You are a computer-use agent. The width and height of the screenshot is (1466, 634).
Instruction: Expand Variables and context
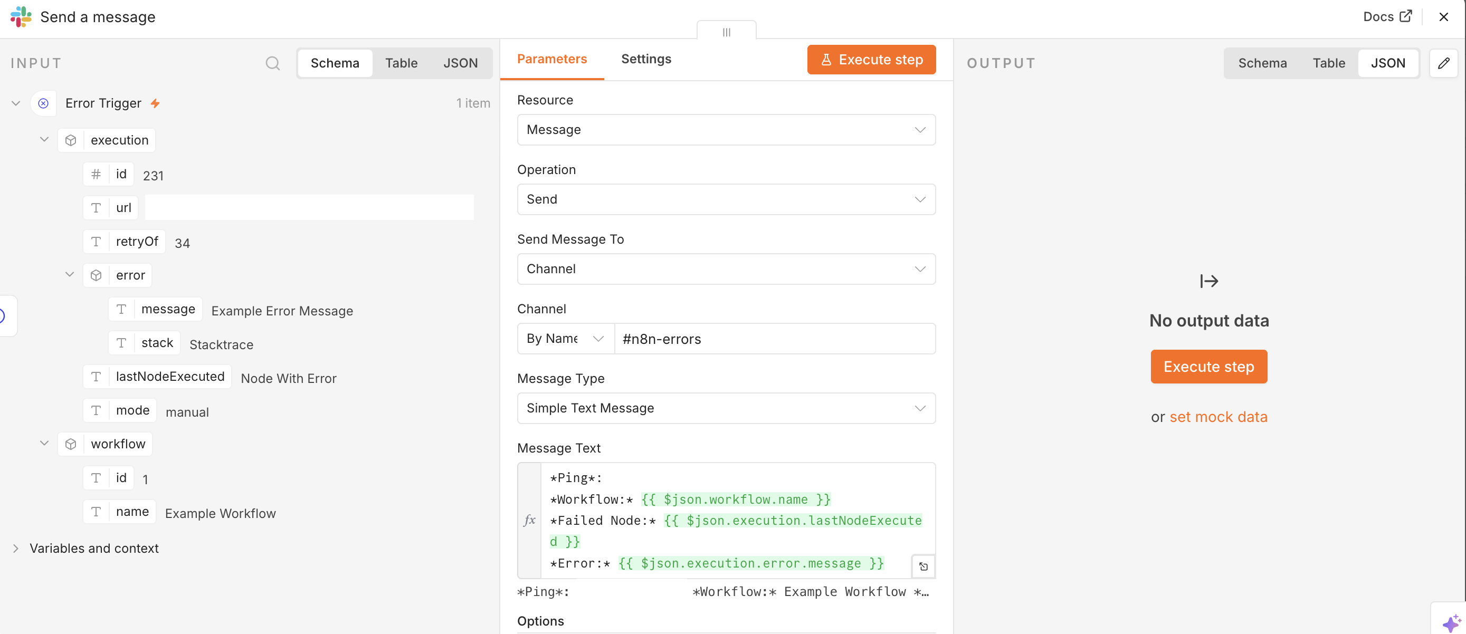point(16,549)
